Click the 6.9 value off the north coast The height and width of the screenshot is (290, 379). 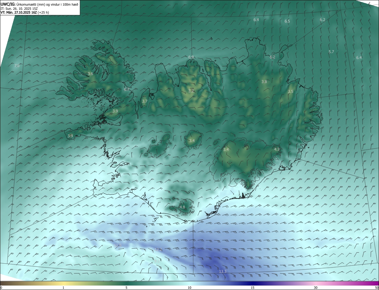[x=191, y=57]
